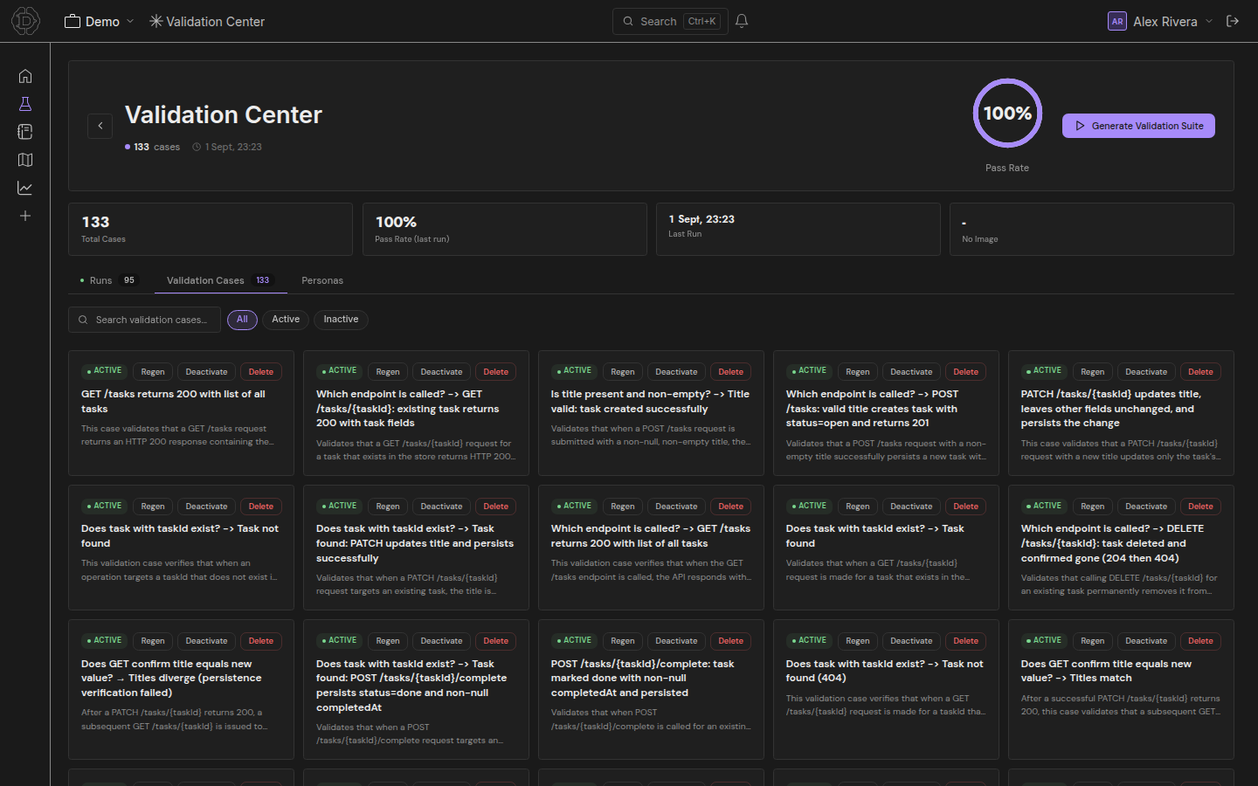Image resolution: width=1258 pixels, height=786 pixels.
Task: Open the global Search box with Ctrl+K
Action: 670,21
